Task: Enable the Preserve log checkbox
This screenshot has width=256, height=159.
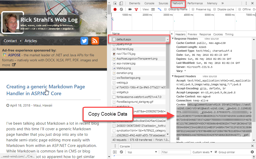Action: [x=193, y=9]
